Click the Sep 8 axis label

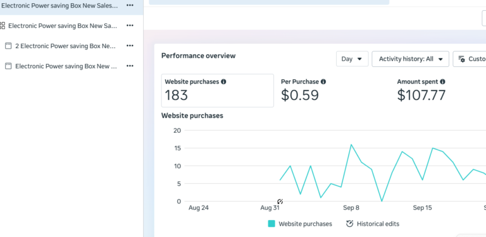[x=351, y=208]
